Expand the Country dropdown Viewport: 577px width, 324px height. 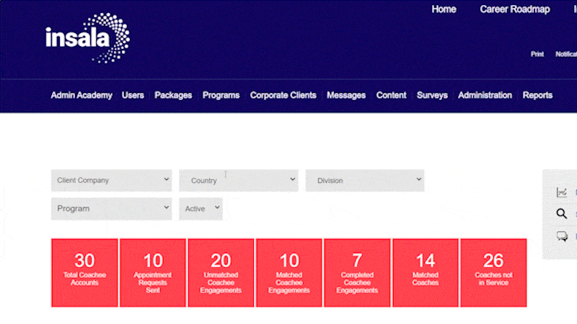click(x=239, y=181)
